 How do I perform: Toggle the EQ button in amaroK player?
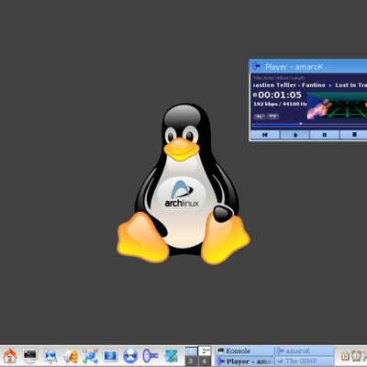pyautogui.click(x=272, y=117)
